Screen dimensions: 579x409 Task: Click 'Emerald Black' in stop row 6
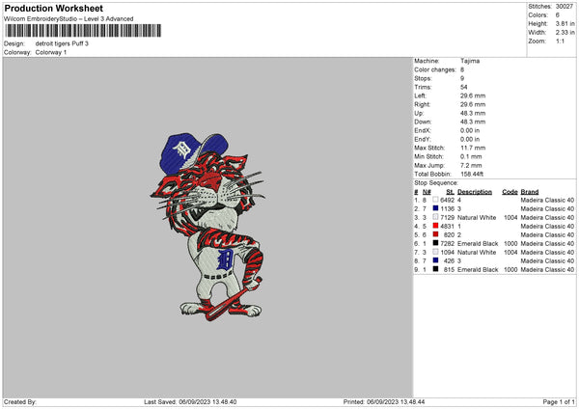point(478,244)
